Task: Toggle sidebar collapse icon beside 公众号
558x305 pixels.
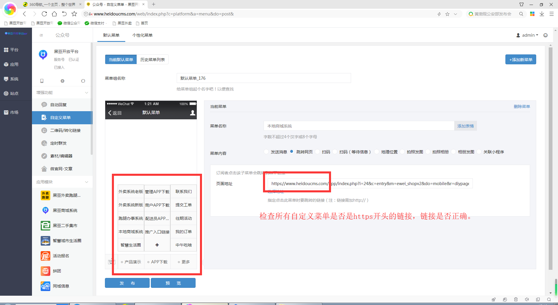Action: [x=41, y=35]
